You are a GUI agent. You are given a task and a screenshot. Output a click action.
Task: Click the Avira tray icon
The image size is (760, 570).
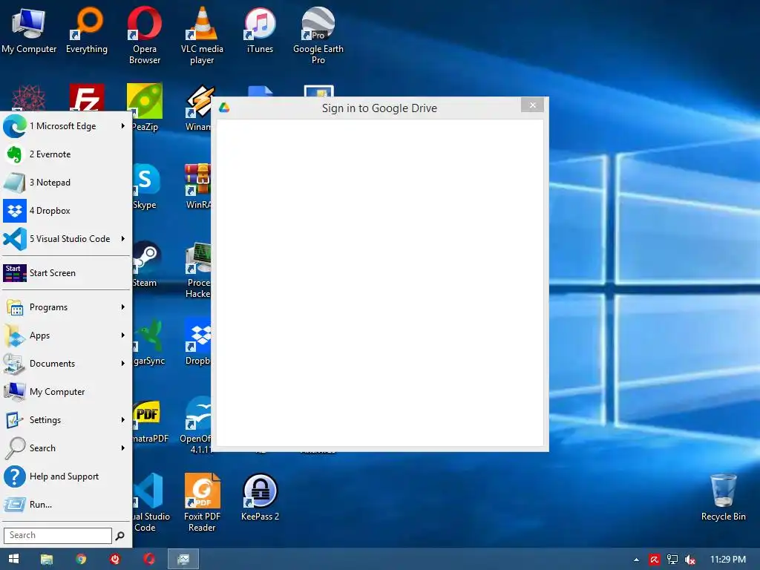[x=654, y=560]
